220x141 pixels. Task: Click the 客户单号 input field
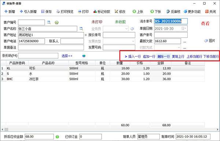click(171, 35)
